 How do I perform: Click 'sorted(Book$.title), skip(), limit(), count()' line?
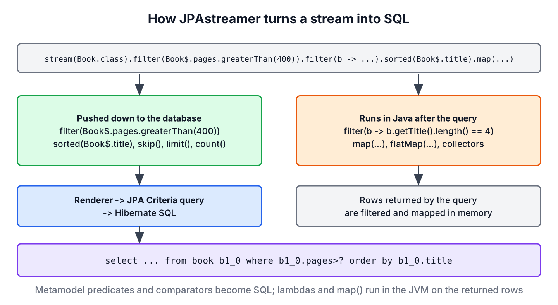pyautogui.click(x=139, y=144)
